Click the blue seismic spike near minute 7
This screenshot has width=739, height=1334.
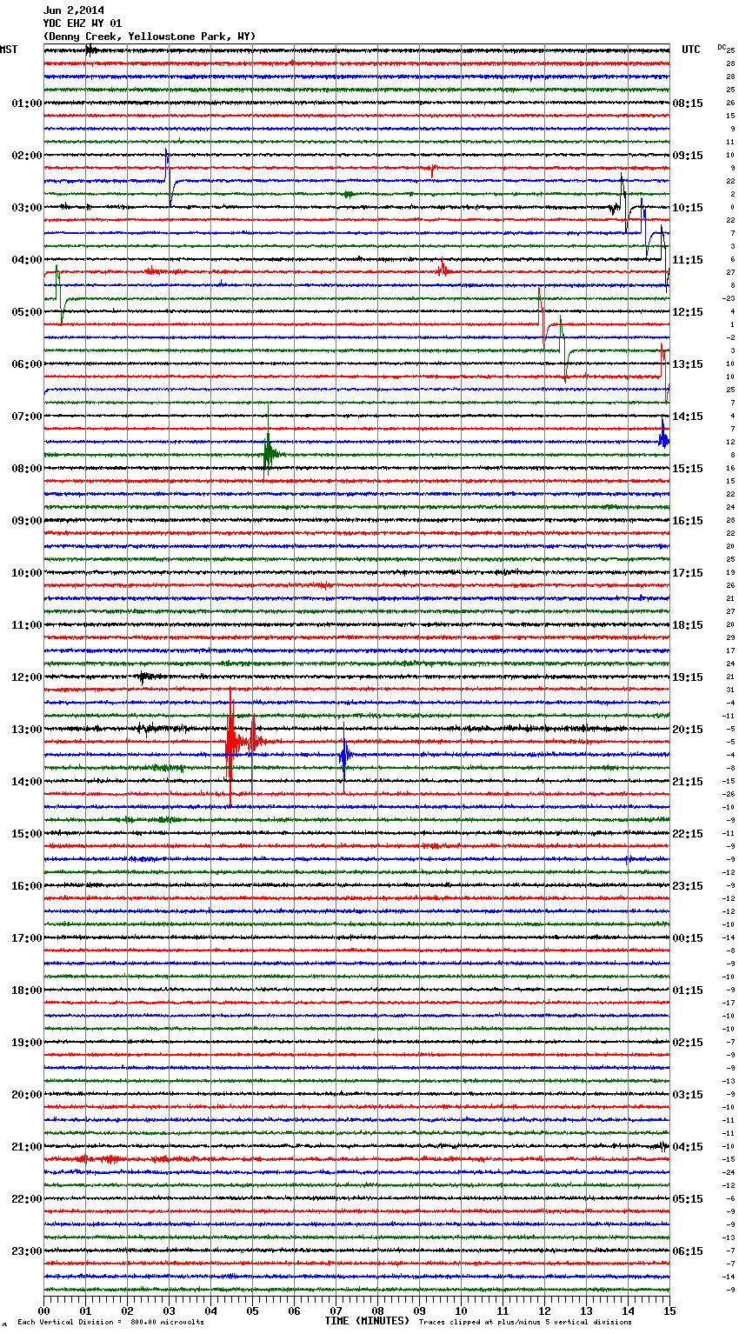coord(343,755)
